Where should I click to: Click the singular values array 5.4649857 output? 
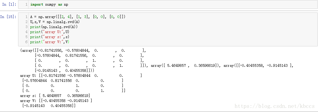186,66
